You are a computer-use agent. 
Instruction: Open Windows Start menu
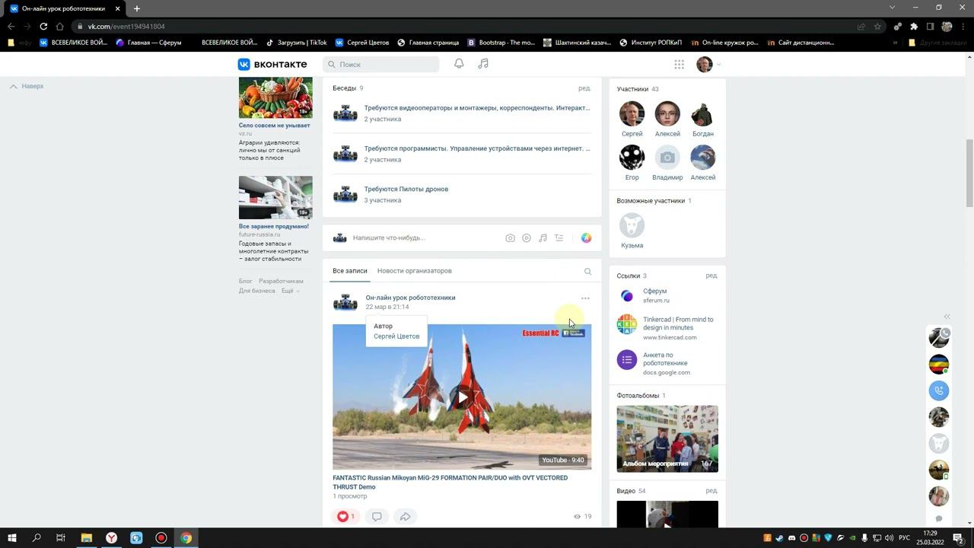click(x=11, y=538)
